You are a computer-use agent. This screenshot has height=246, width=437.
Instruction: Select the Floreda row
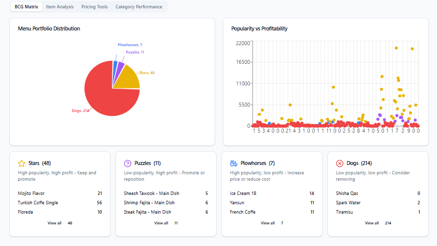(59, 212)
